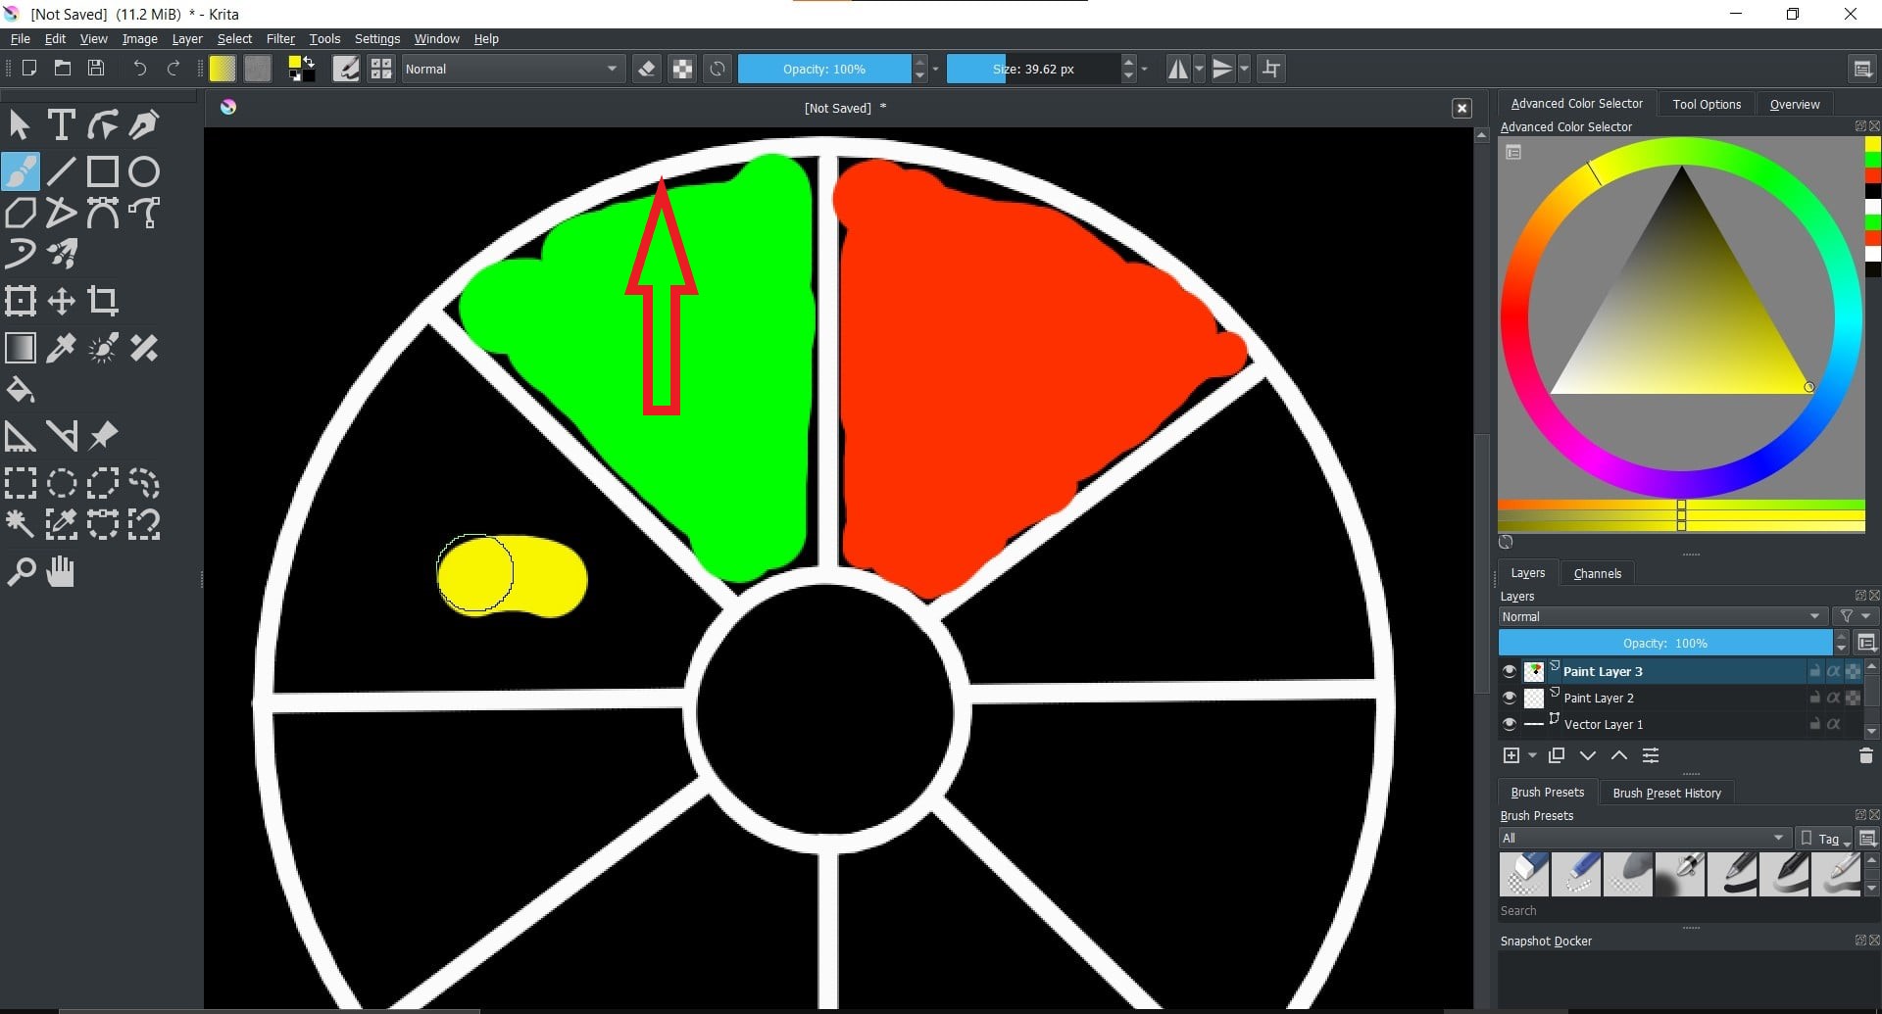Screen dimensions: 1882x1014
Task: Select the Pan hand tool
Action: coord(61,571)
